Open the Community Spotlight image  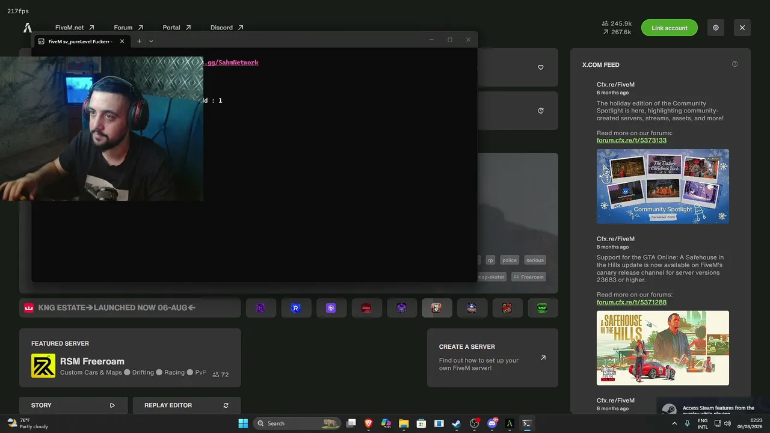[663, 186]
